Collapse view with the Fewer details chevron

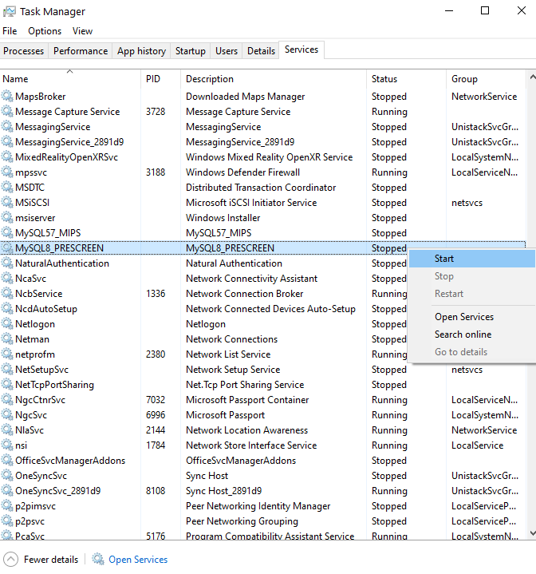[10, 559]
